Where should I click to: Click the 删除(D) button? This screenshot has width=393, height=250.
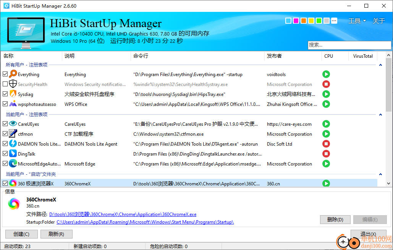click(335, 220)
